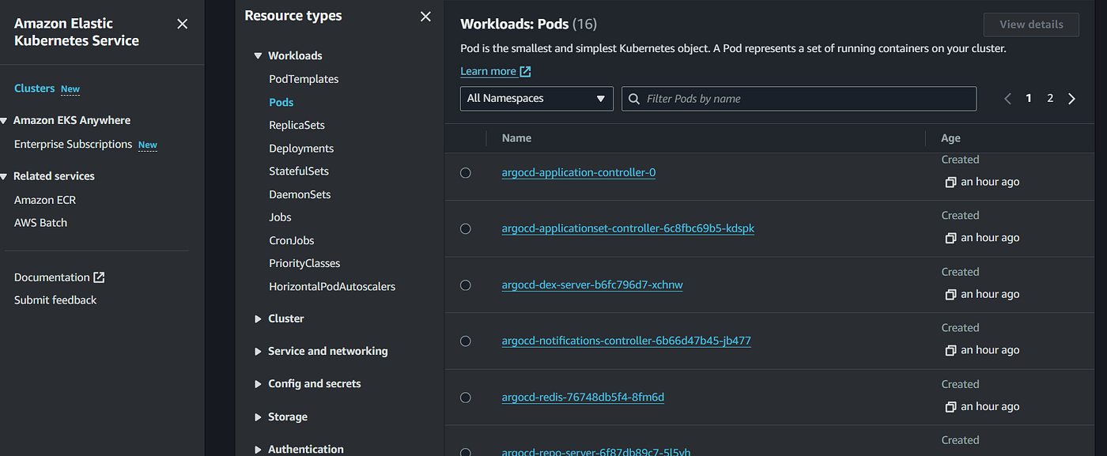
Task: Select Pods in resource types
Action: click(x=281, y=102)
